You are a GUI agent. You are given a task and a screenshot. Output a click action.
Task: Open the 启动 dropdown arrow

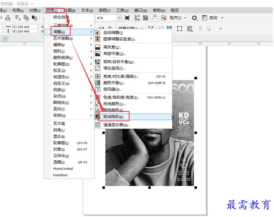click(x=222, y=18)
